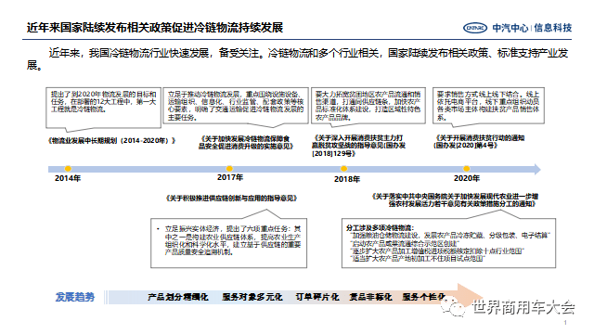Click callout box "立足振兴实体经济，提出了六项重点任务"
The image size is (594, 334).
229,243
